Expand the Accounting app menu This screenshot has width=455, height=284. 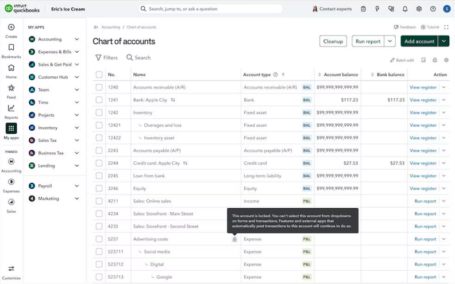click(x=76, y=39)
